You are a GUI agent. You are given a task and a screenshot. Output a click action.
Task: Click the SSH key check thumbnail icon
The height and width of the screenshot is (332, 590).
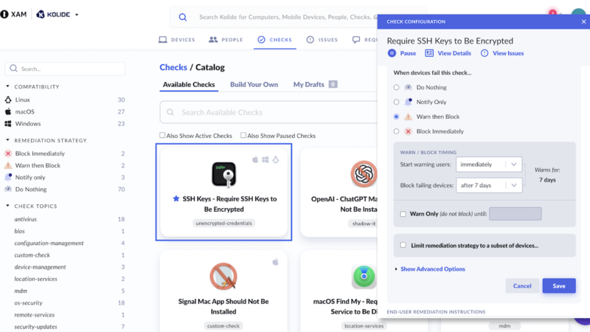[224, 174]
